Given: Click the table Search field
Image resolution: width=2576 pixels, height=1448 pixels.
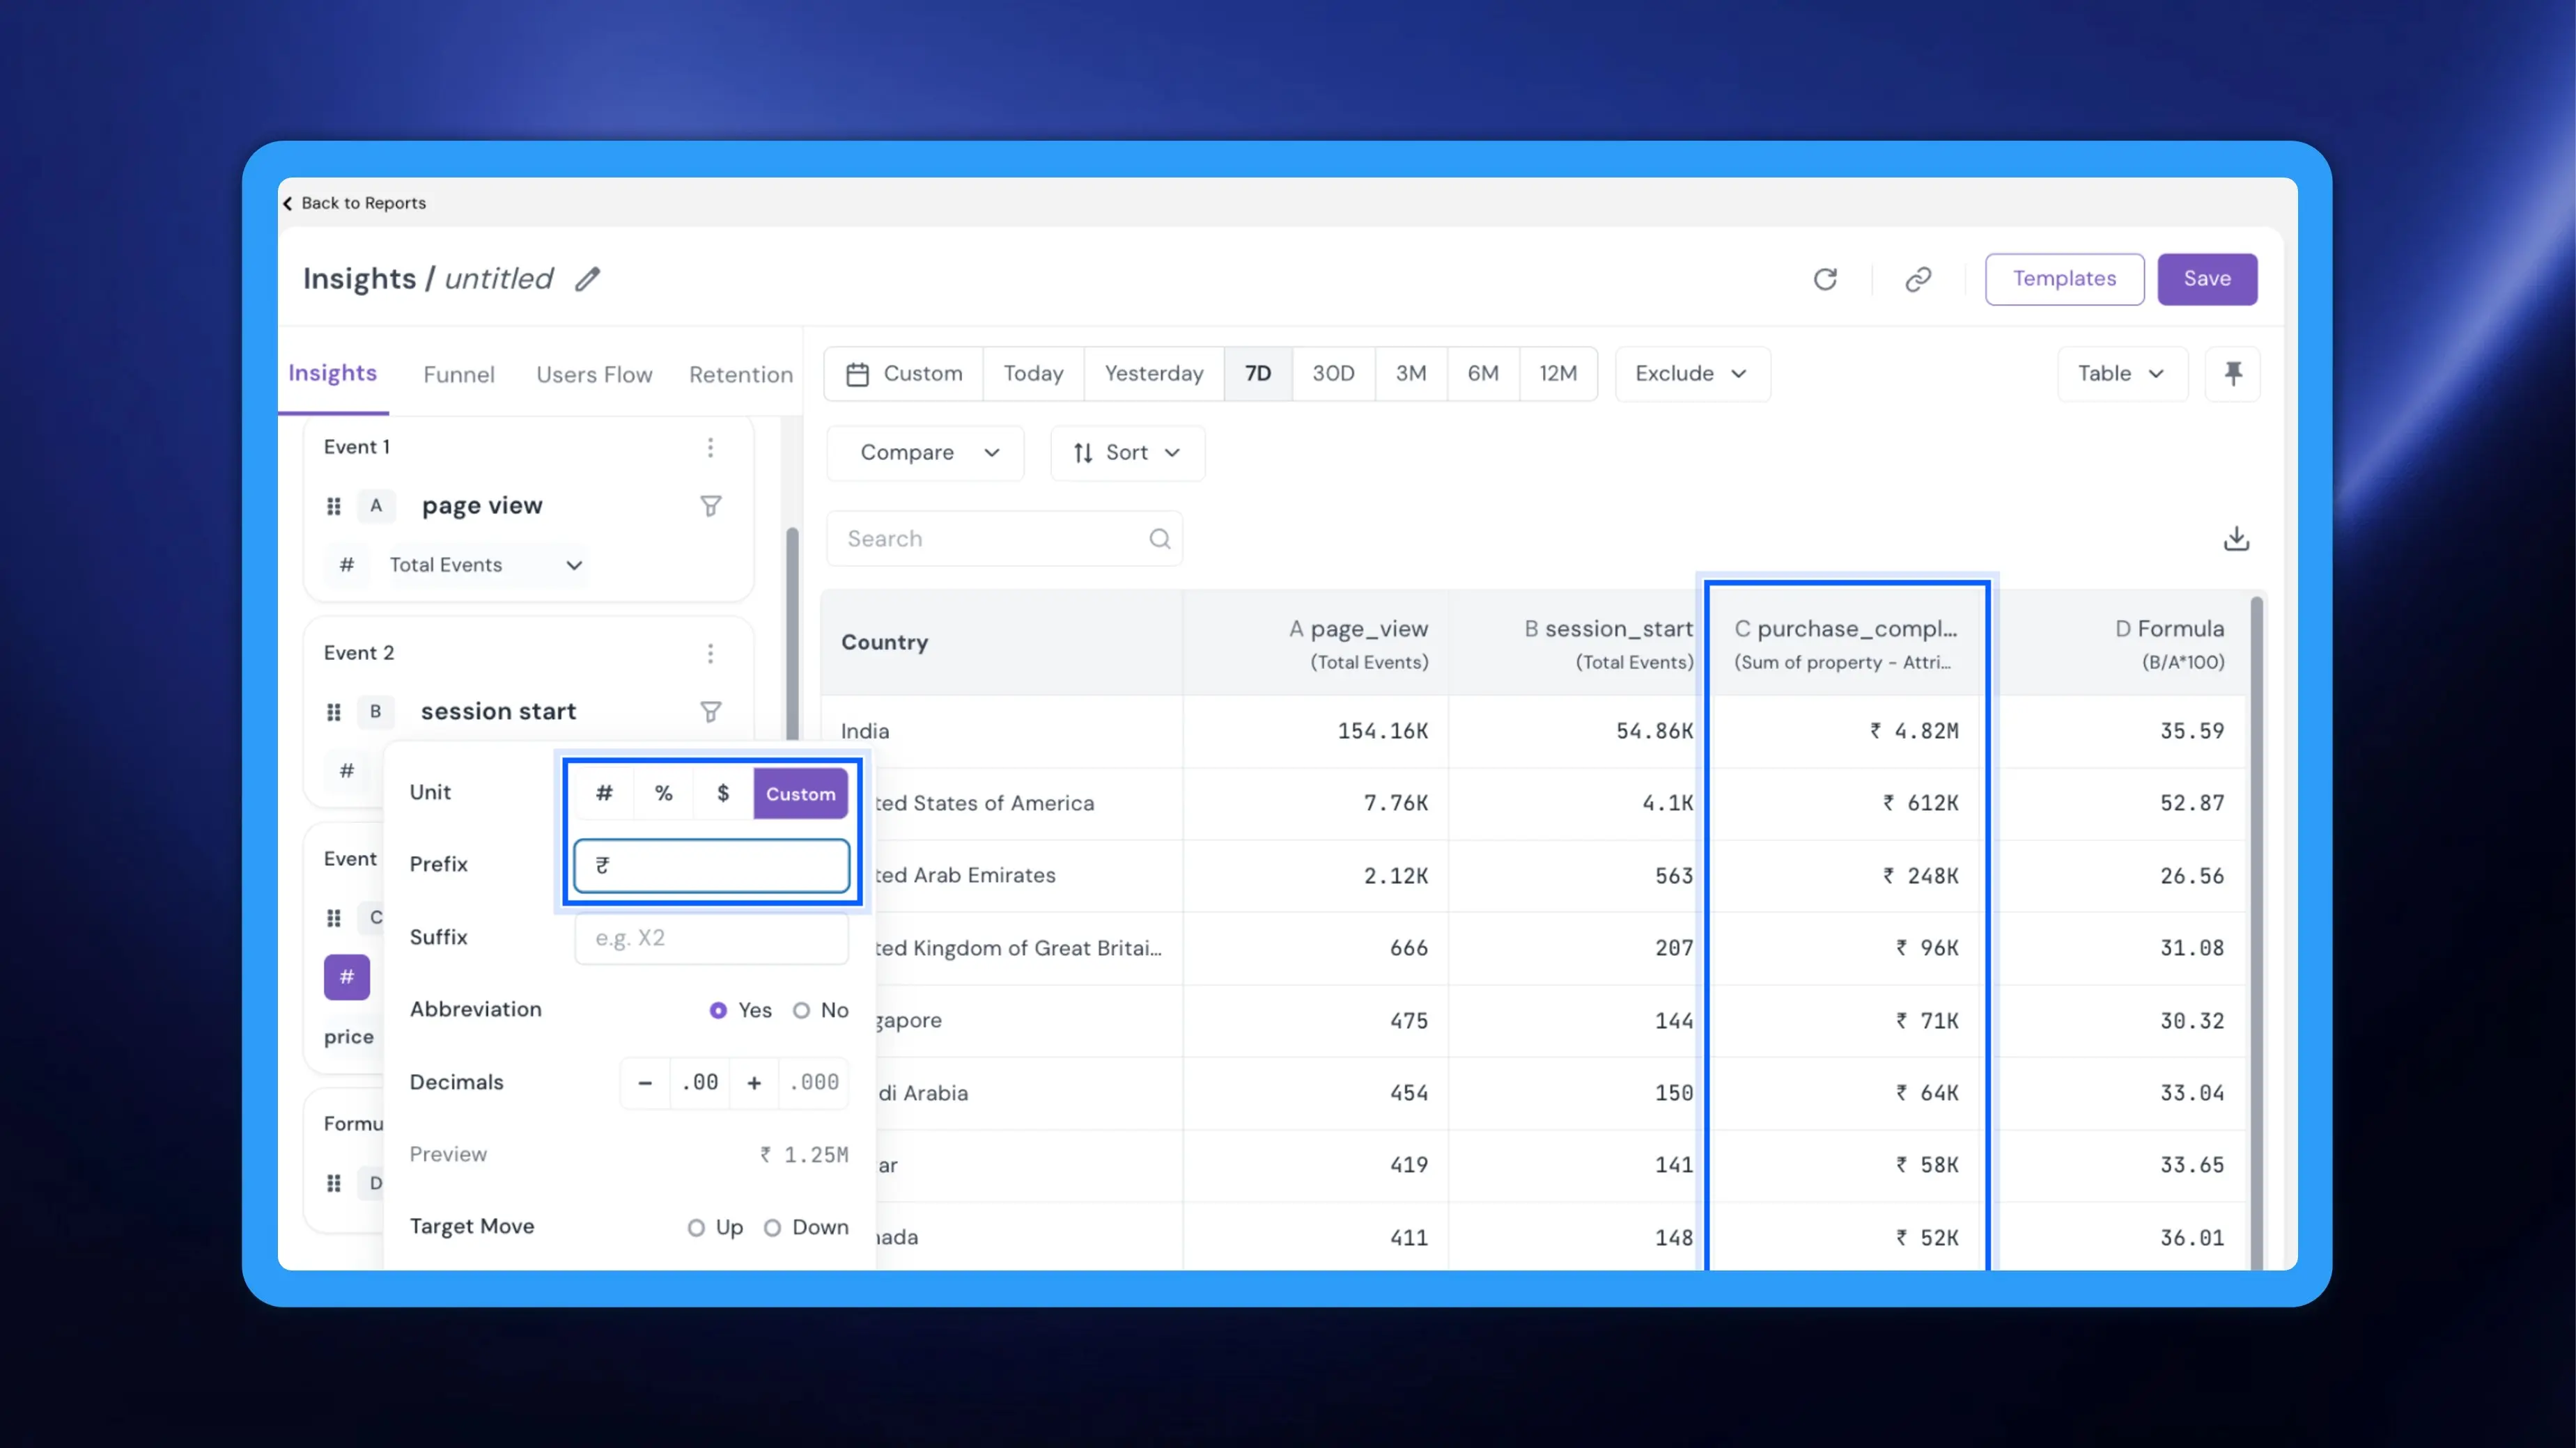Looking at the screenshot, I should click(1004, 539).
